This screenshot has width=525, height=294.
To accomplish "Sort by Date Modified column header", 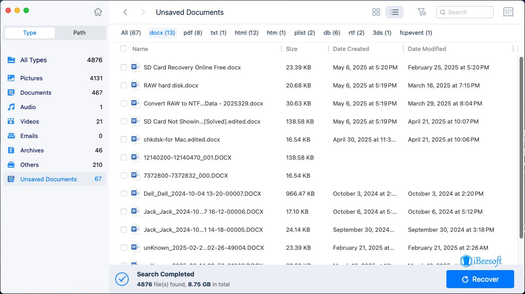I will (x=427, y=49).
